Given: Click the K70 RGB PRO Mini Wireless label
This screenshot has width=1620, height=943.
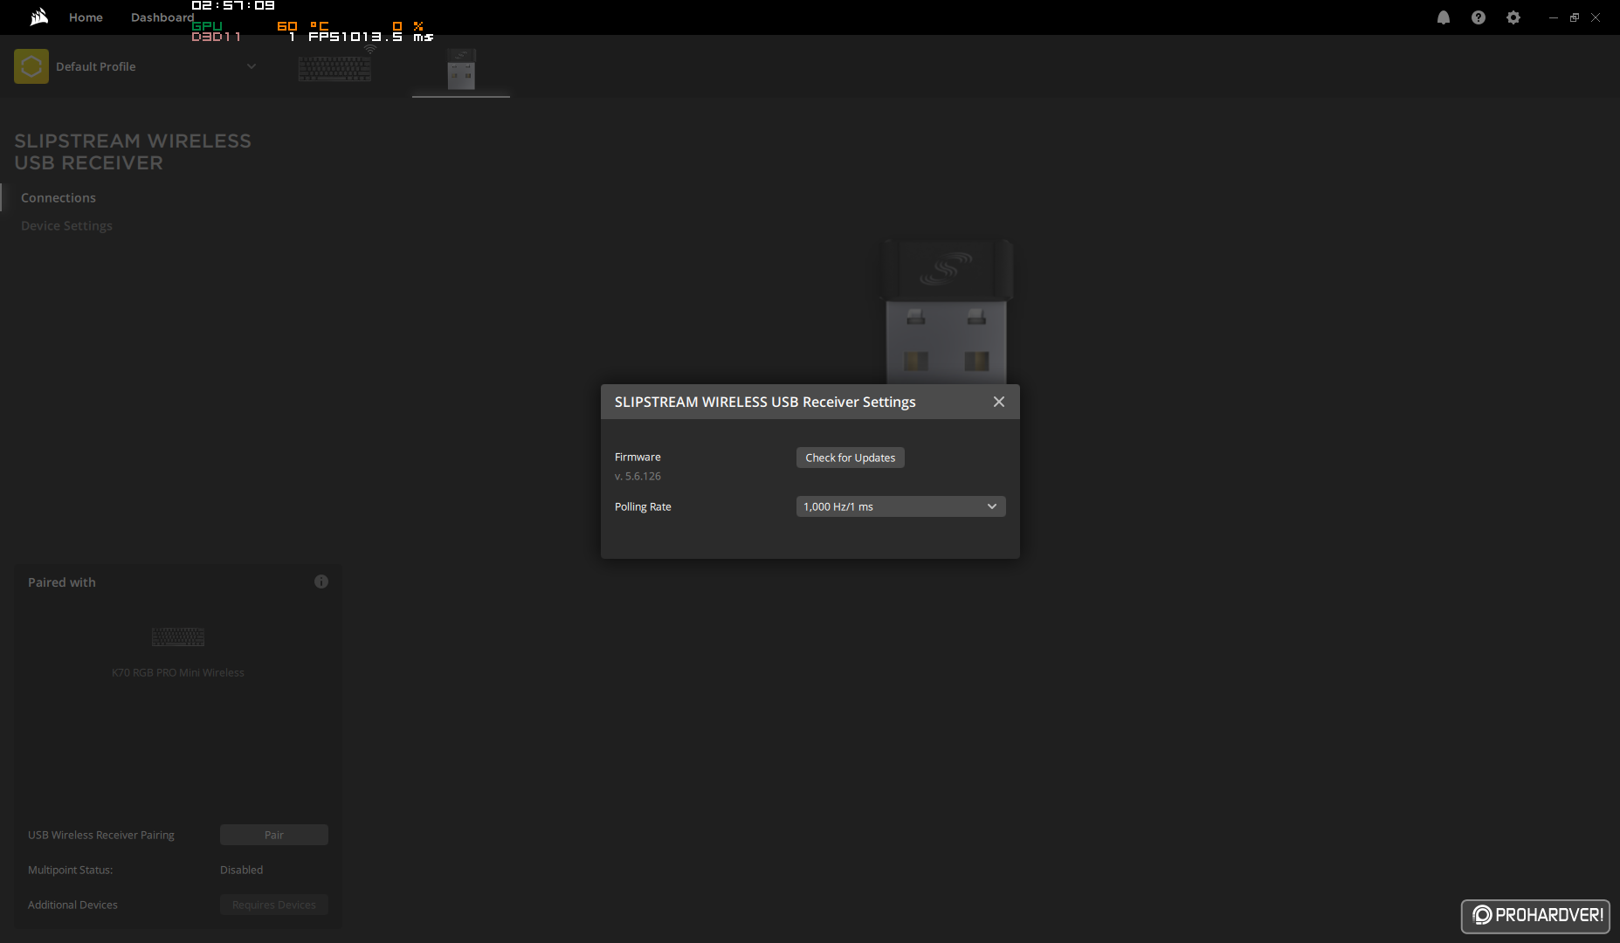Looking at the screenshot, I should 178,672.
